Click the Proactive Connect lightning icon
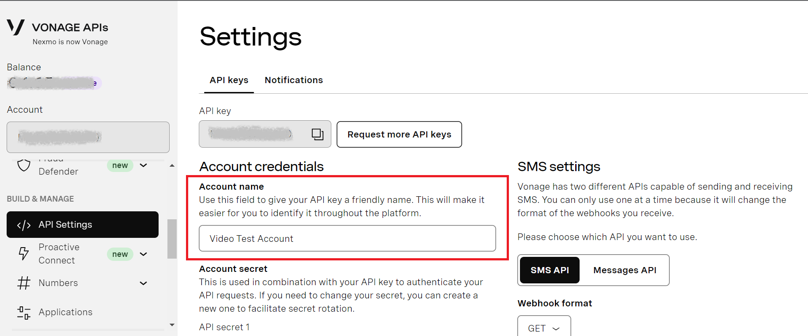Image resolution: width=808 pixels, height=336 pixels. click(x=24, y=253)
